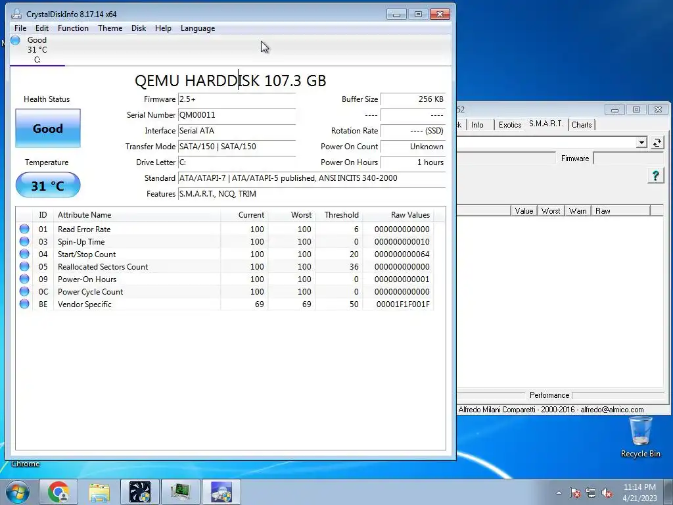The image size is (673, 505).
Task: Open the Windows Start orb
Action: click(x=16, y=492)
